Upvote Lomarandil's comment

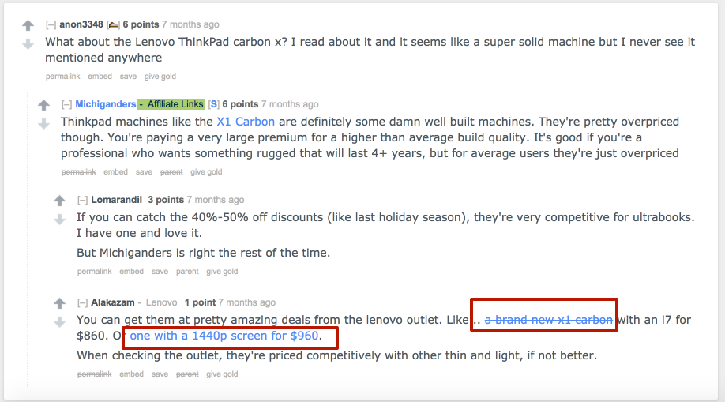(x=59, y=201)
